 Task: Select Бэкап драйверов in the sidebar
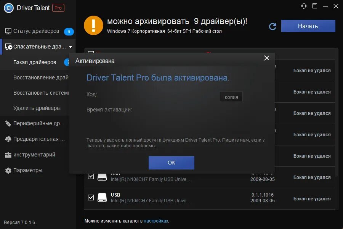click(35, 63)
